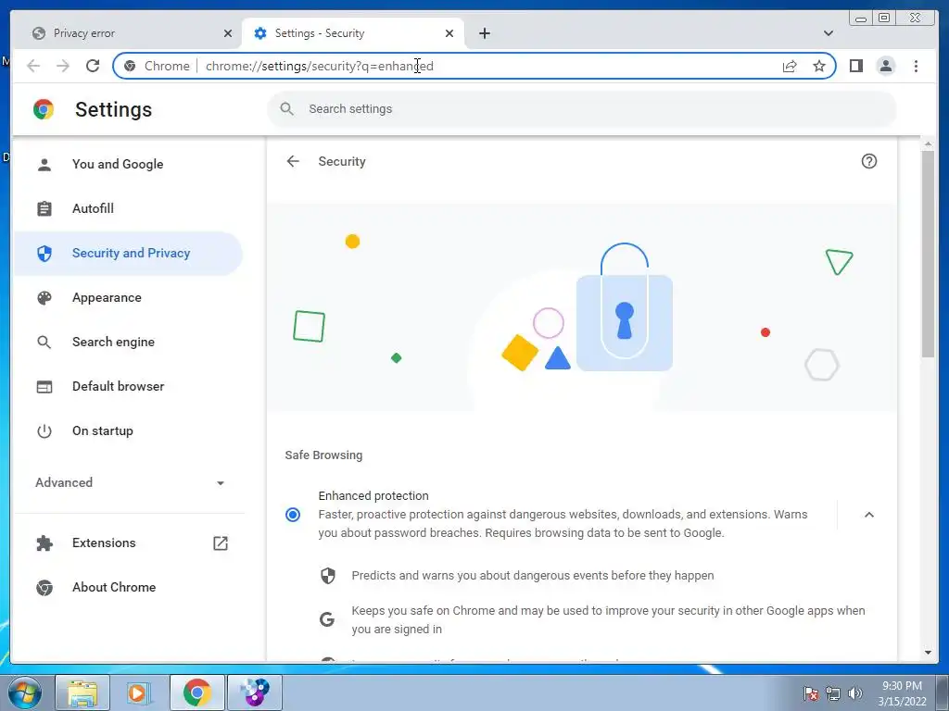This screenshot has width=949, height=711.
Task: Close the Settings - Security tab
Action: click(x=449, y=33)
